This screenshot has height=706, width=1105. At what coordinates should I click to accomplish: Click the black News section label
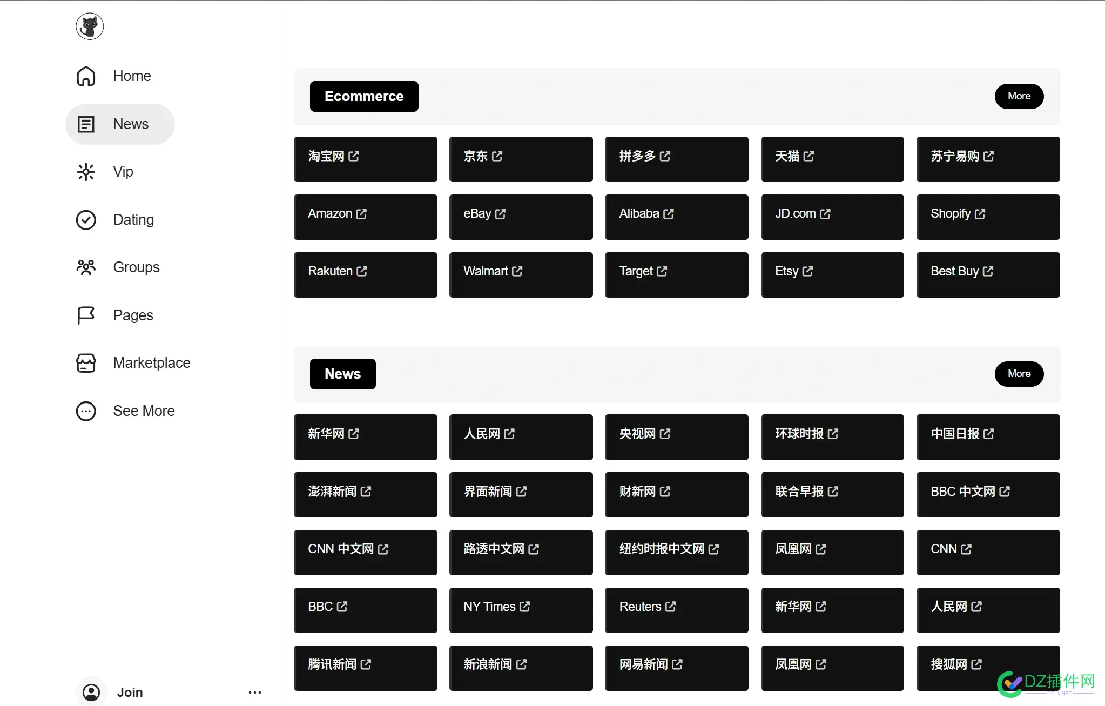[x=343, y=374]
